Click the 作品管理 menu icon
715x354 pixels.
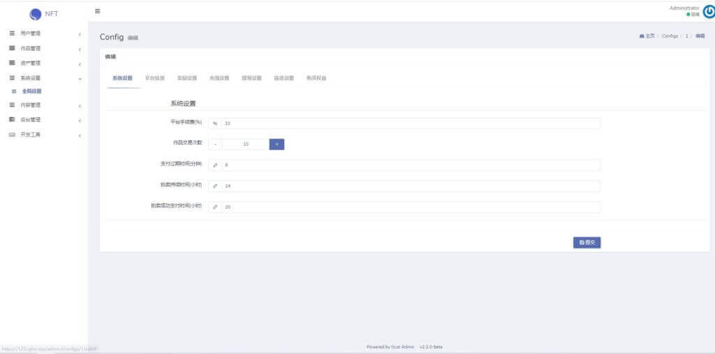(13, 48)
